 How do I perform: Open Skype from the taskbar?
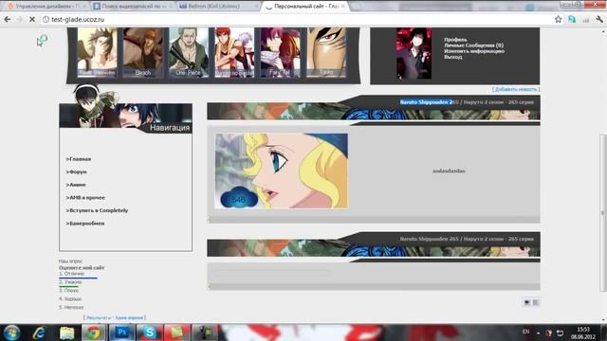150,332
